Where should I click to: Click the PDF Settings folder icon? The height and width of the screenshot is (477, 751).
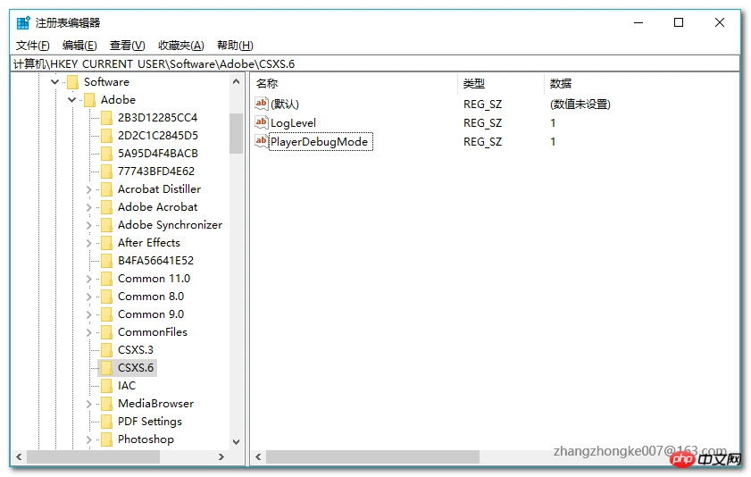[x=107, y=422]
